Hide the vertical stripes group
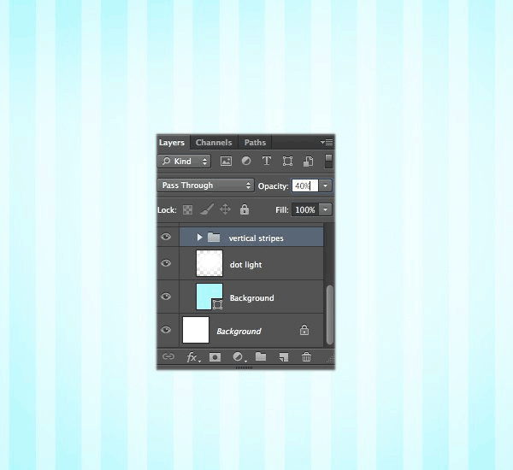 166,237
